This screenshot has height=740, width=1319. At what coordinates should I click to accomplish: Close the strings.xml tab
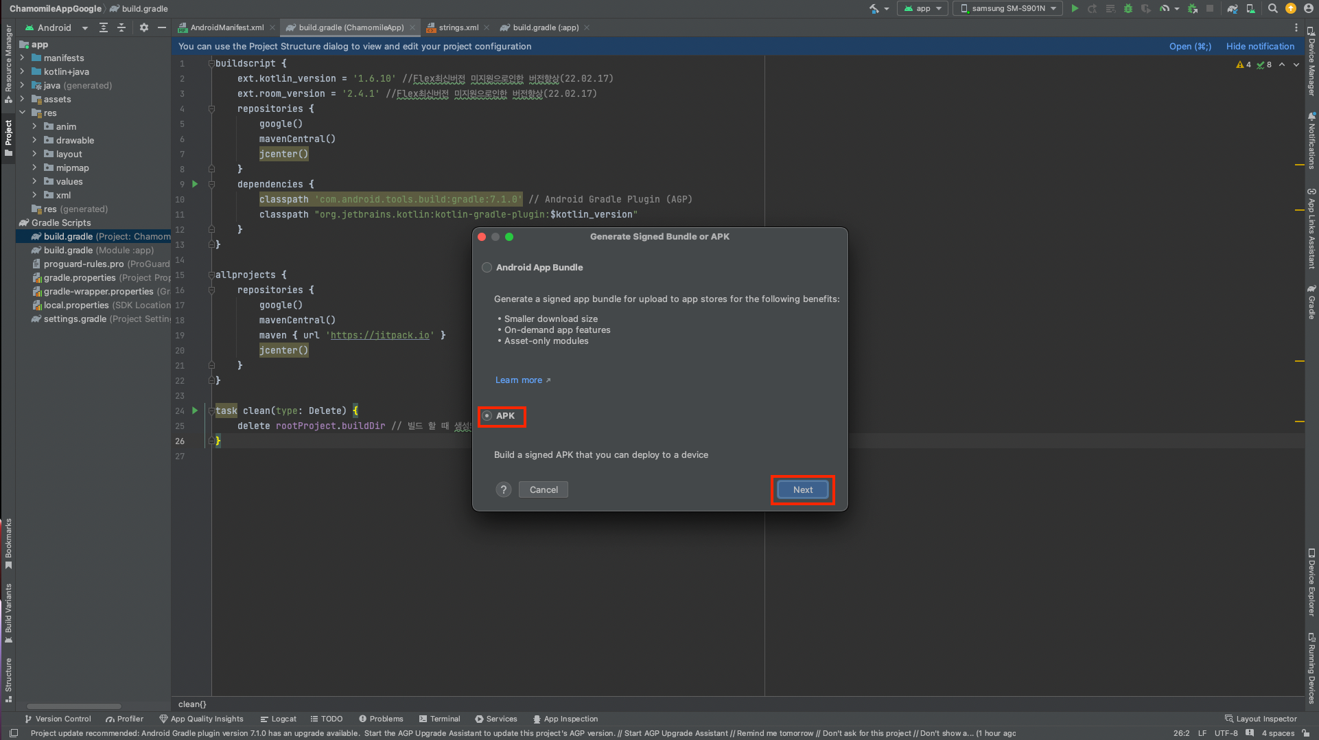click(x=487, y=27)
